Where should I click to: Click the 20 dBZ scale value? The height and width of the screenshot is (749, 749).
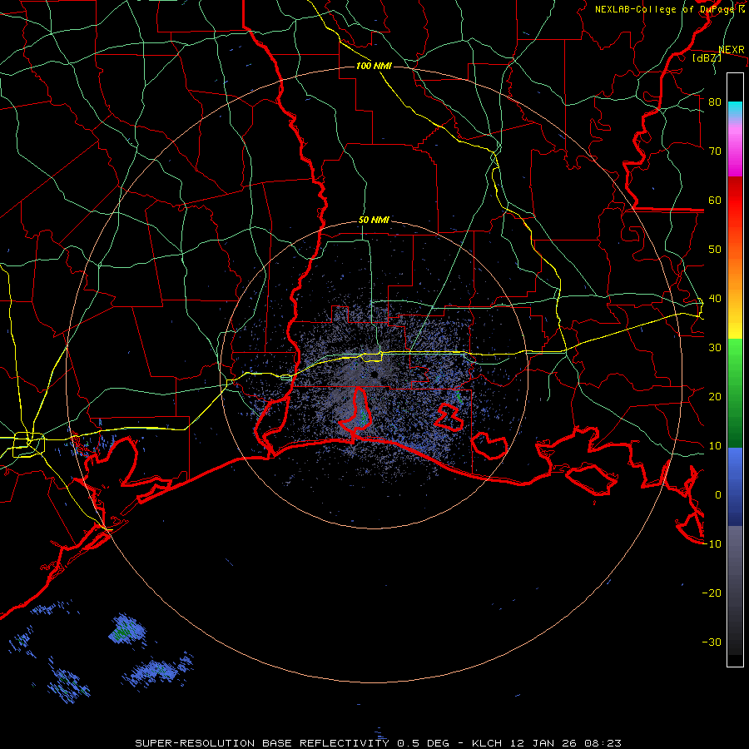click(x=715, y=397)
